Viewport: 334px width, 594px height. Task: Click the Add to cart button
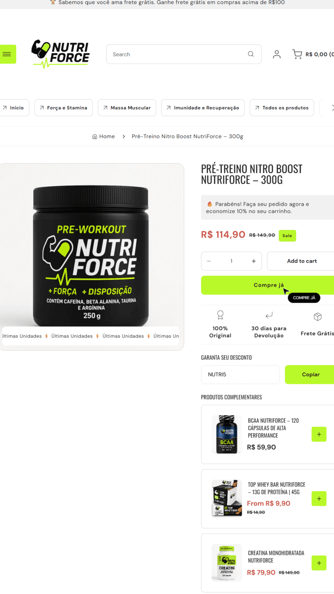[302, 261]
